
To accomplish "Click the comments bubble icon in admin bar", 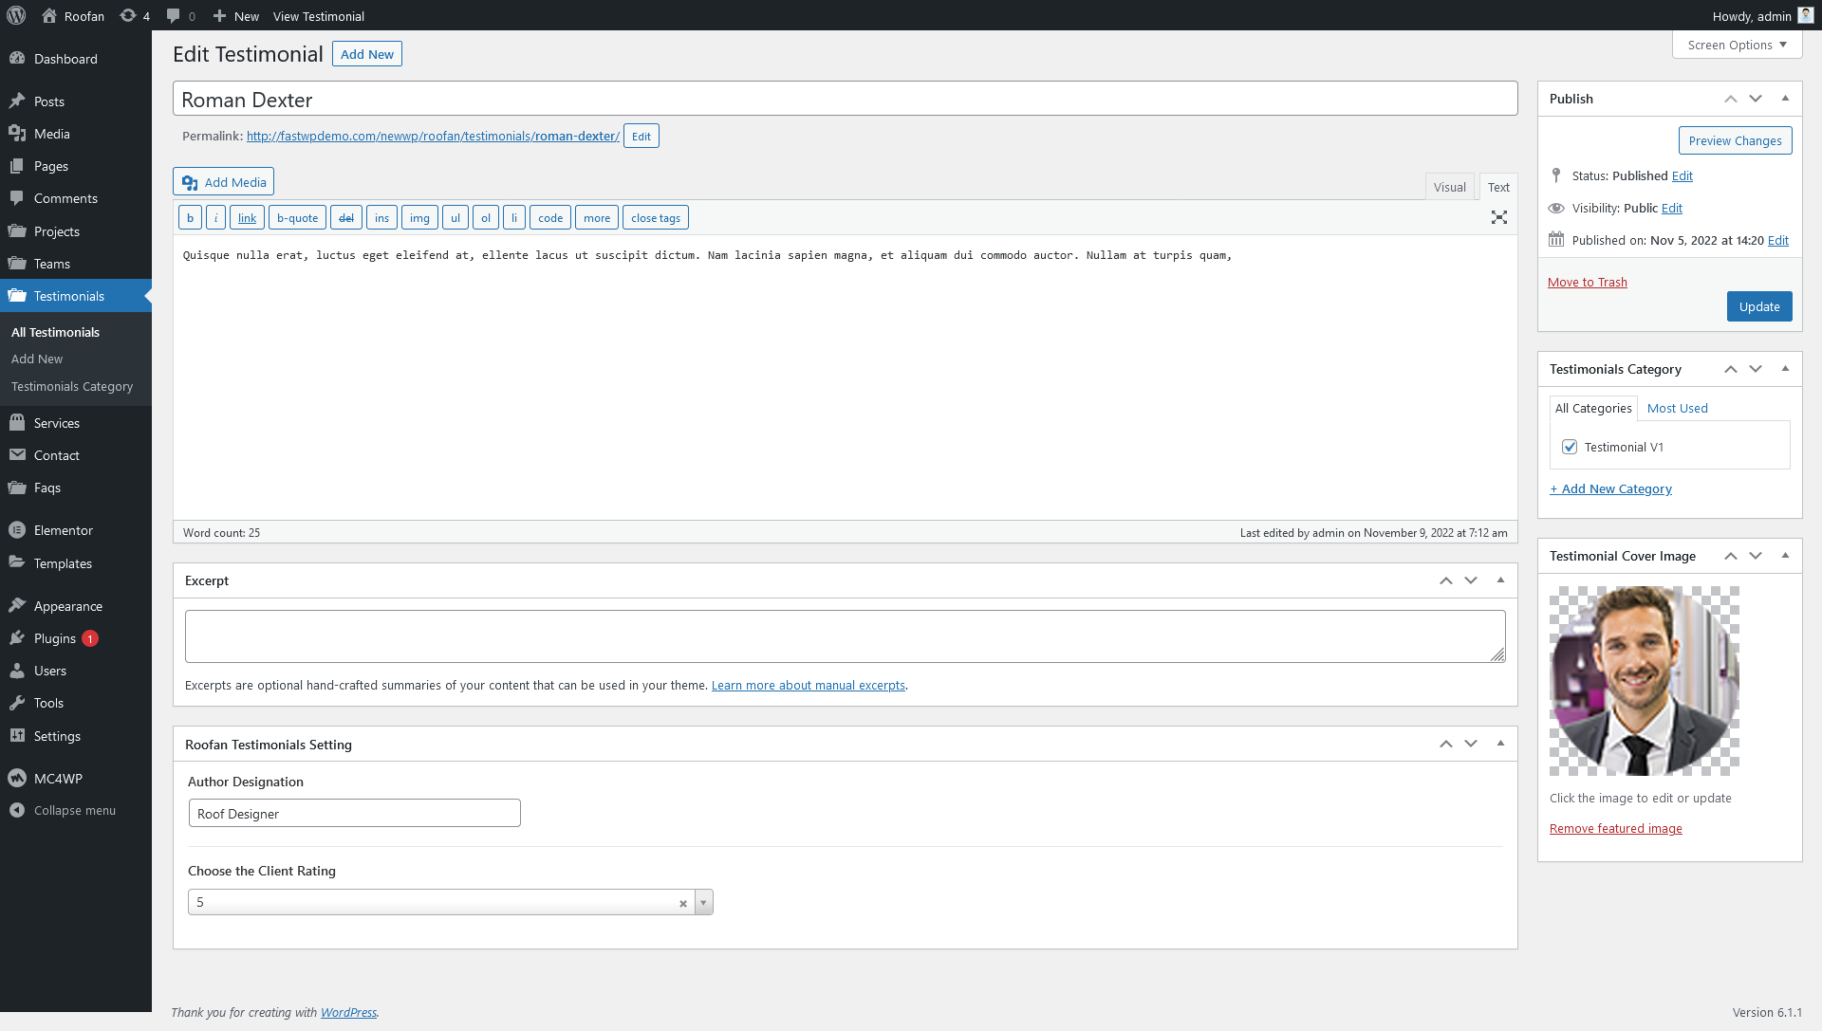I will point(173,15).
